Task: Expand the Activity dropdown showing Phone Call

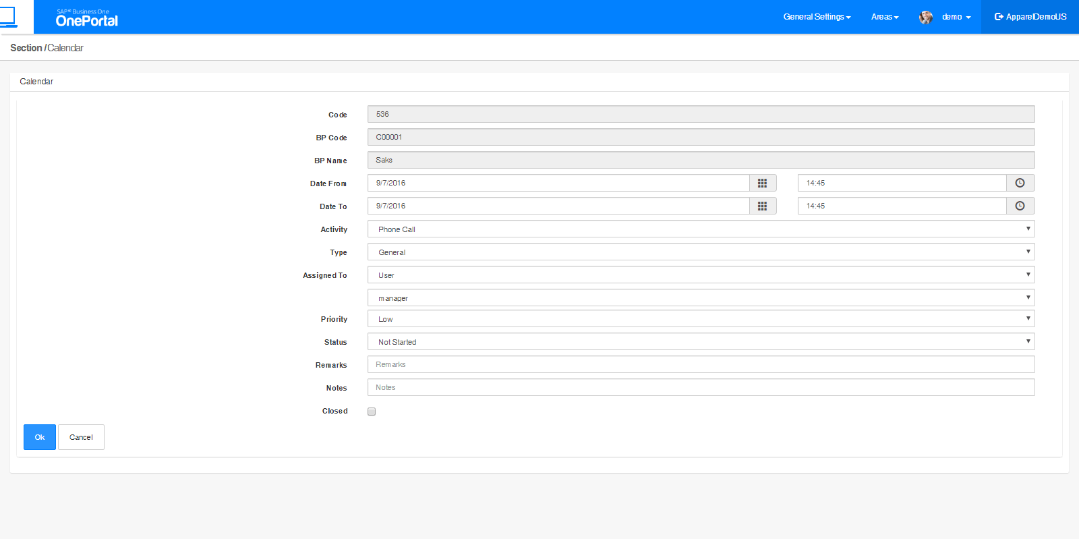Action: (701, 229)
